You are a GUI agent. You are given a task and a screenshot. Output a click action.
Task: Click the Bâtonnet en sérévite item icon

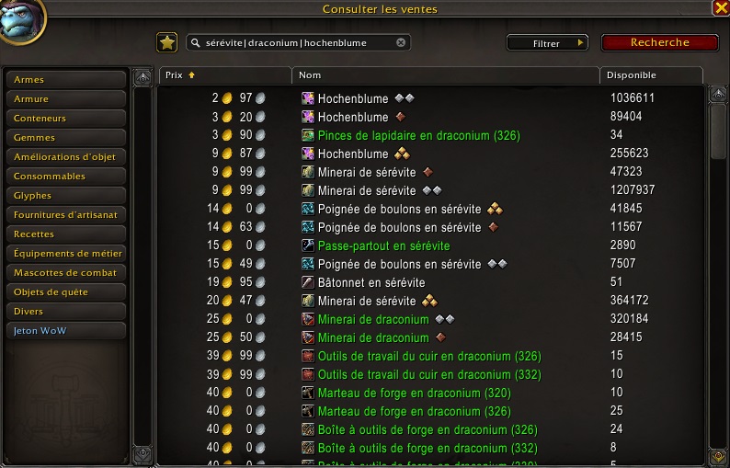tap(308, 282)
